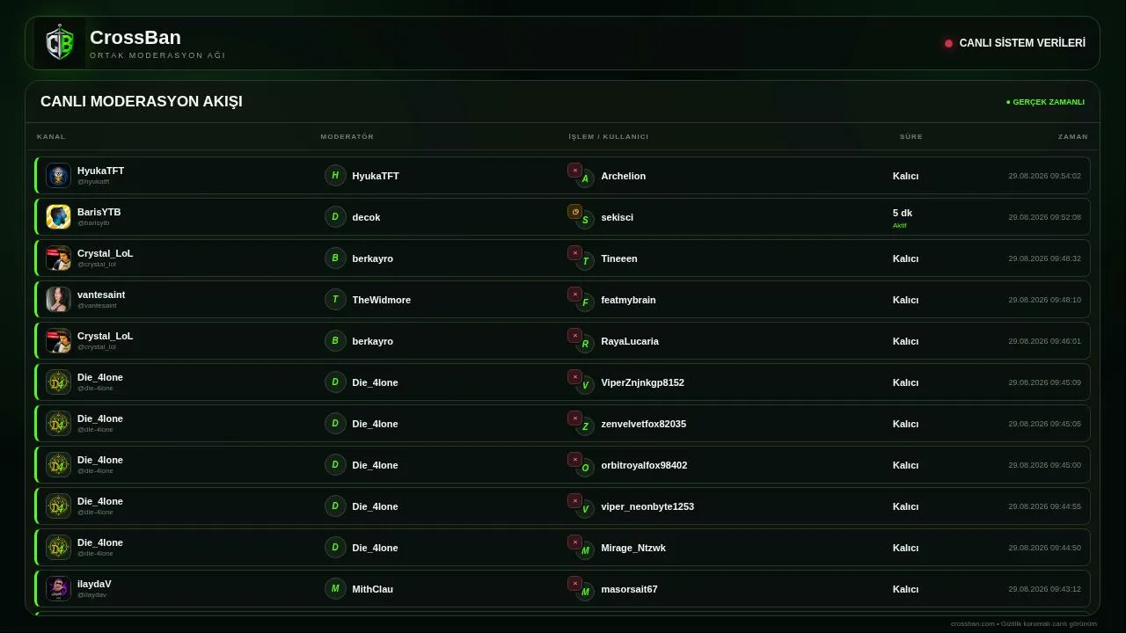Click the red live-status dot in the header

click(x=948, y=43)
